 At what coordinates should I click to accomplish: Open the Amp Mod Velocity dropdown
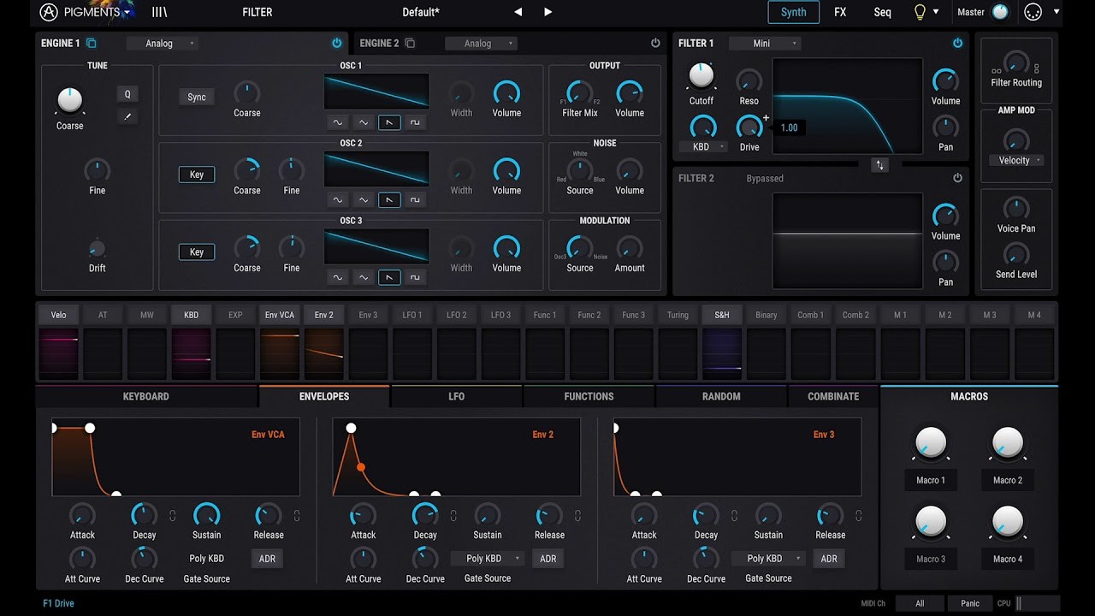click(x=1016, y=160)
